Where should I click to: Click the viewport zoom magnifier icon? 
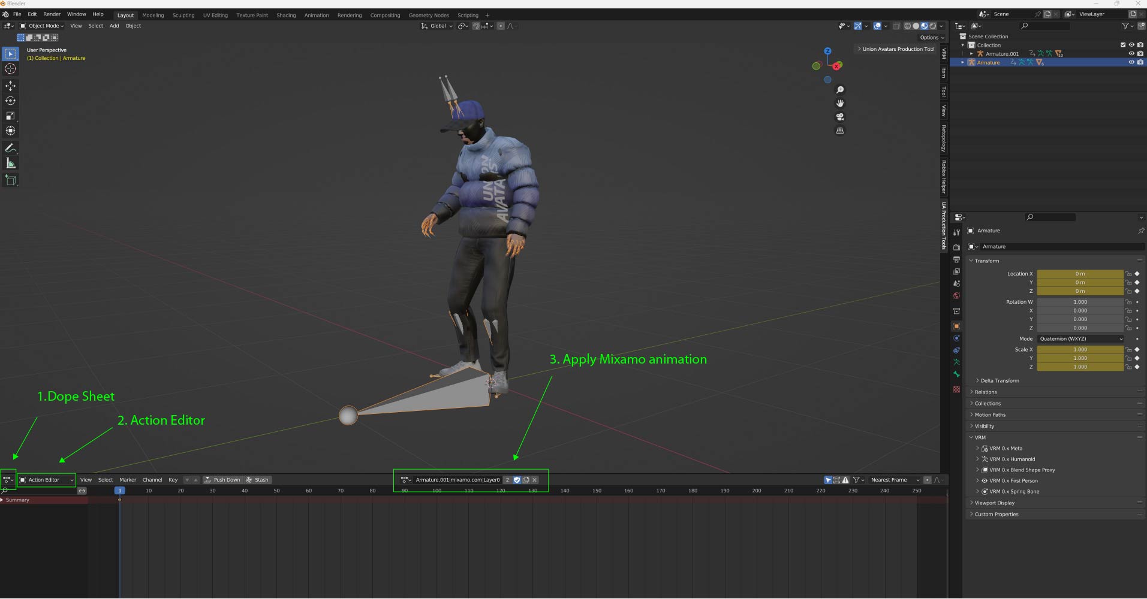coord(840,90)
